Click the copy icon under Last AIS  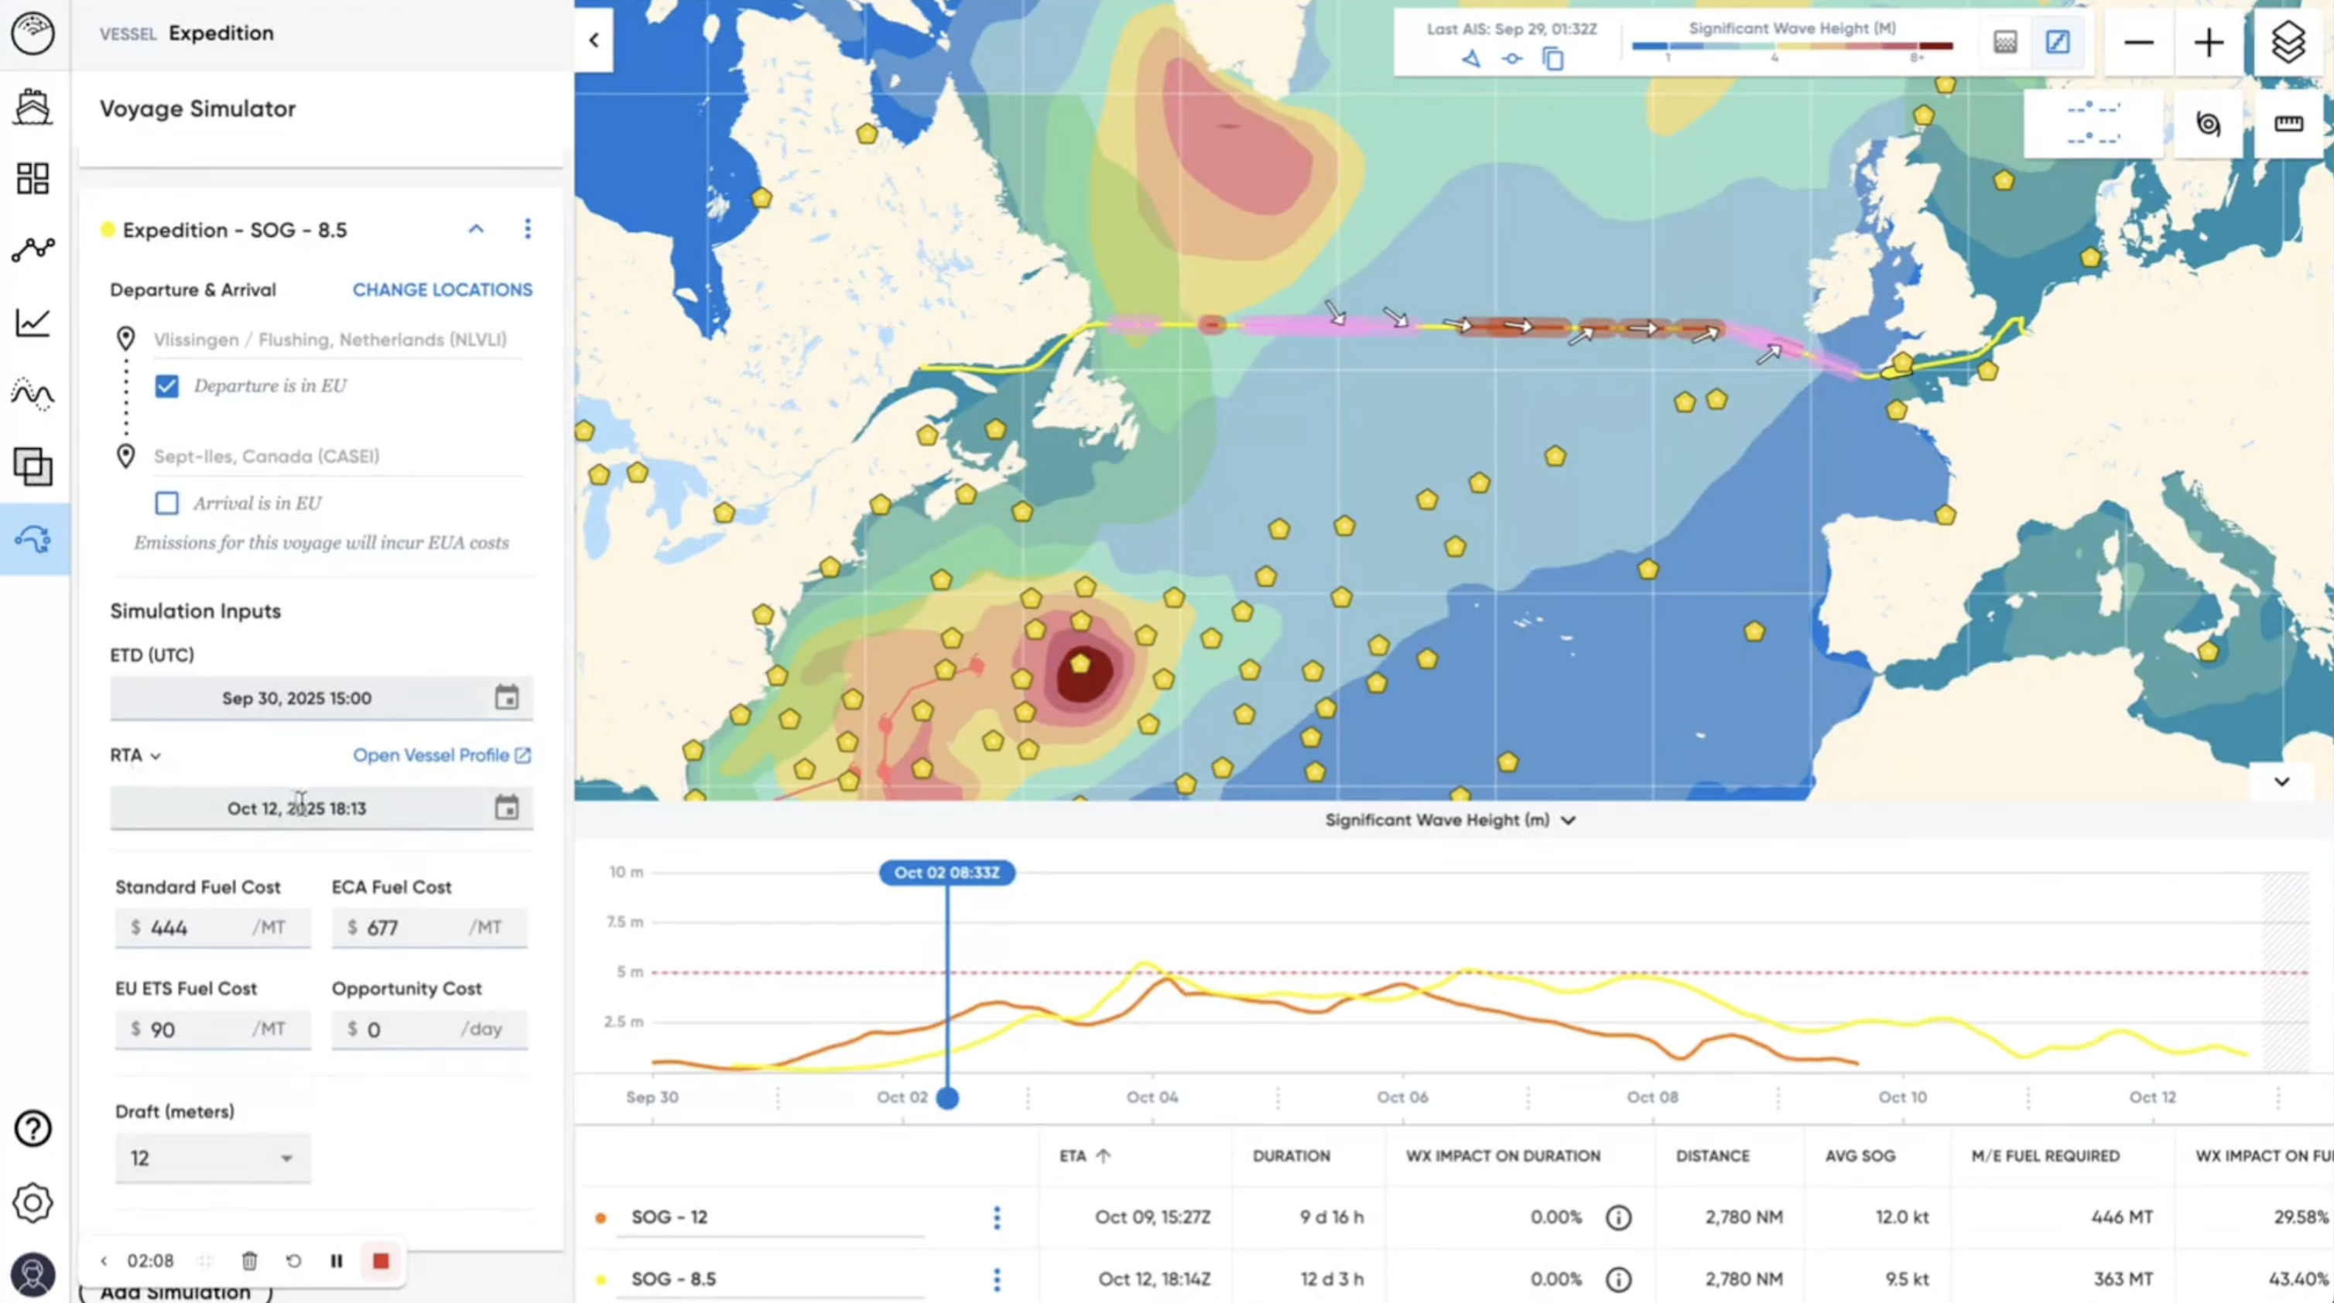pos(1553,59)
